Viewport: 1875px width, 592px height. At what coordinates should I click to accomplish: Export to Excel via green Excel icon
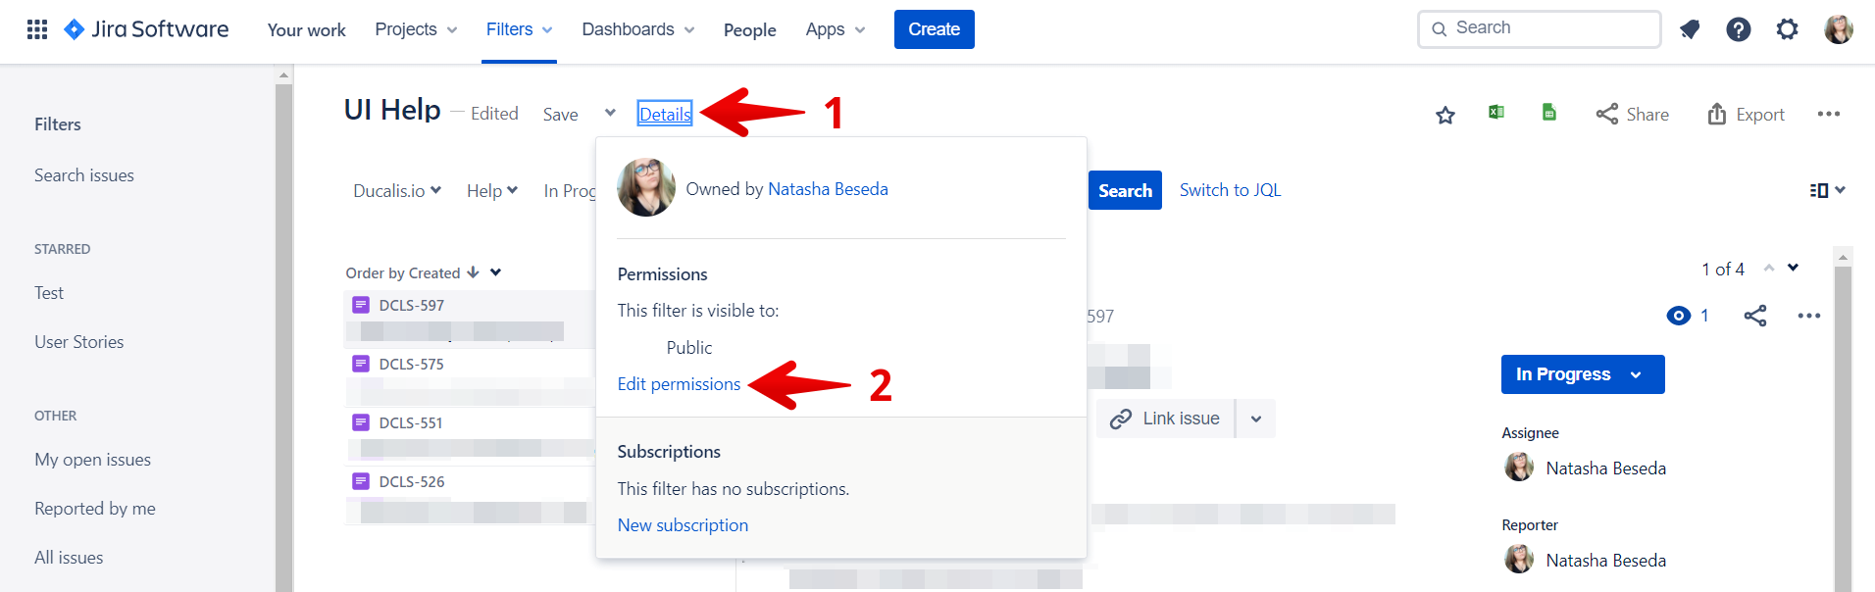[x=1496, y=112]
